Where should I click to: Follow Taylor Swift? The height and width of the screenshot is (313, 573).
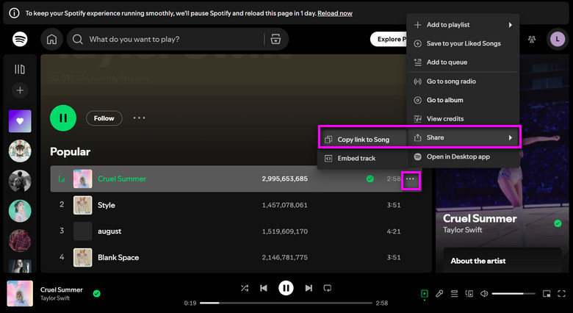tap(104, 118)
